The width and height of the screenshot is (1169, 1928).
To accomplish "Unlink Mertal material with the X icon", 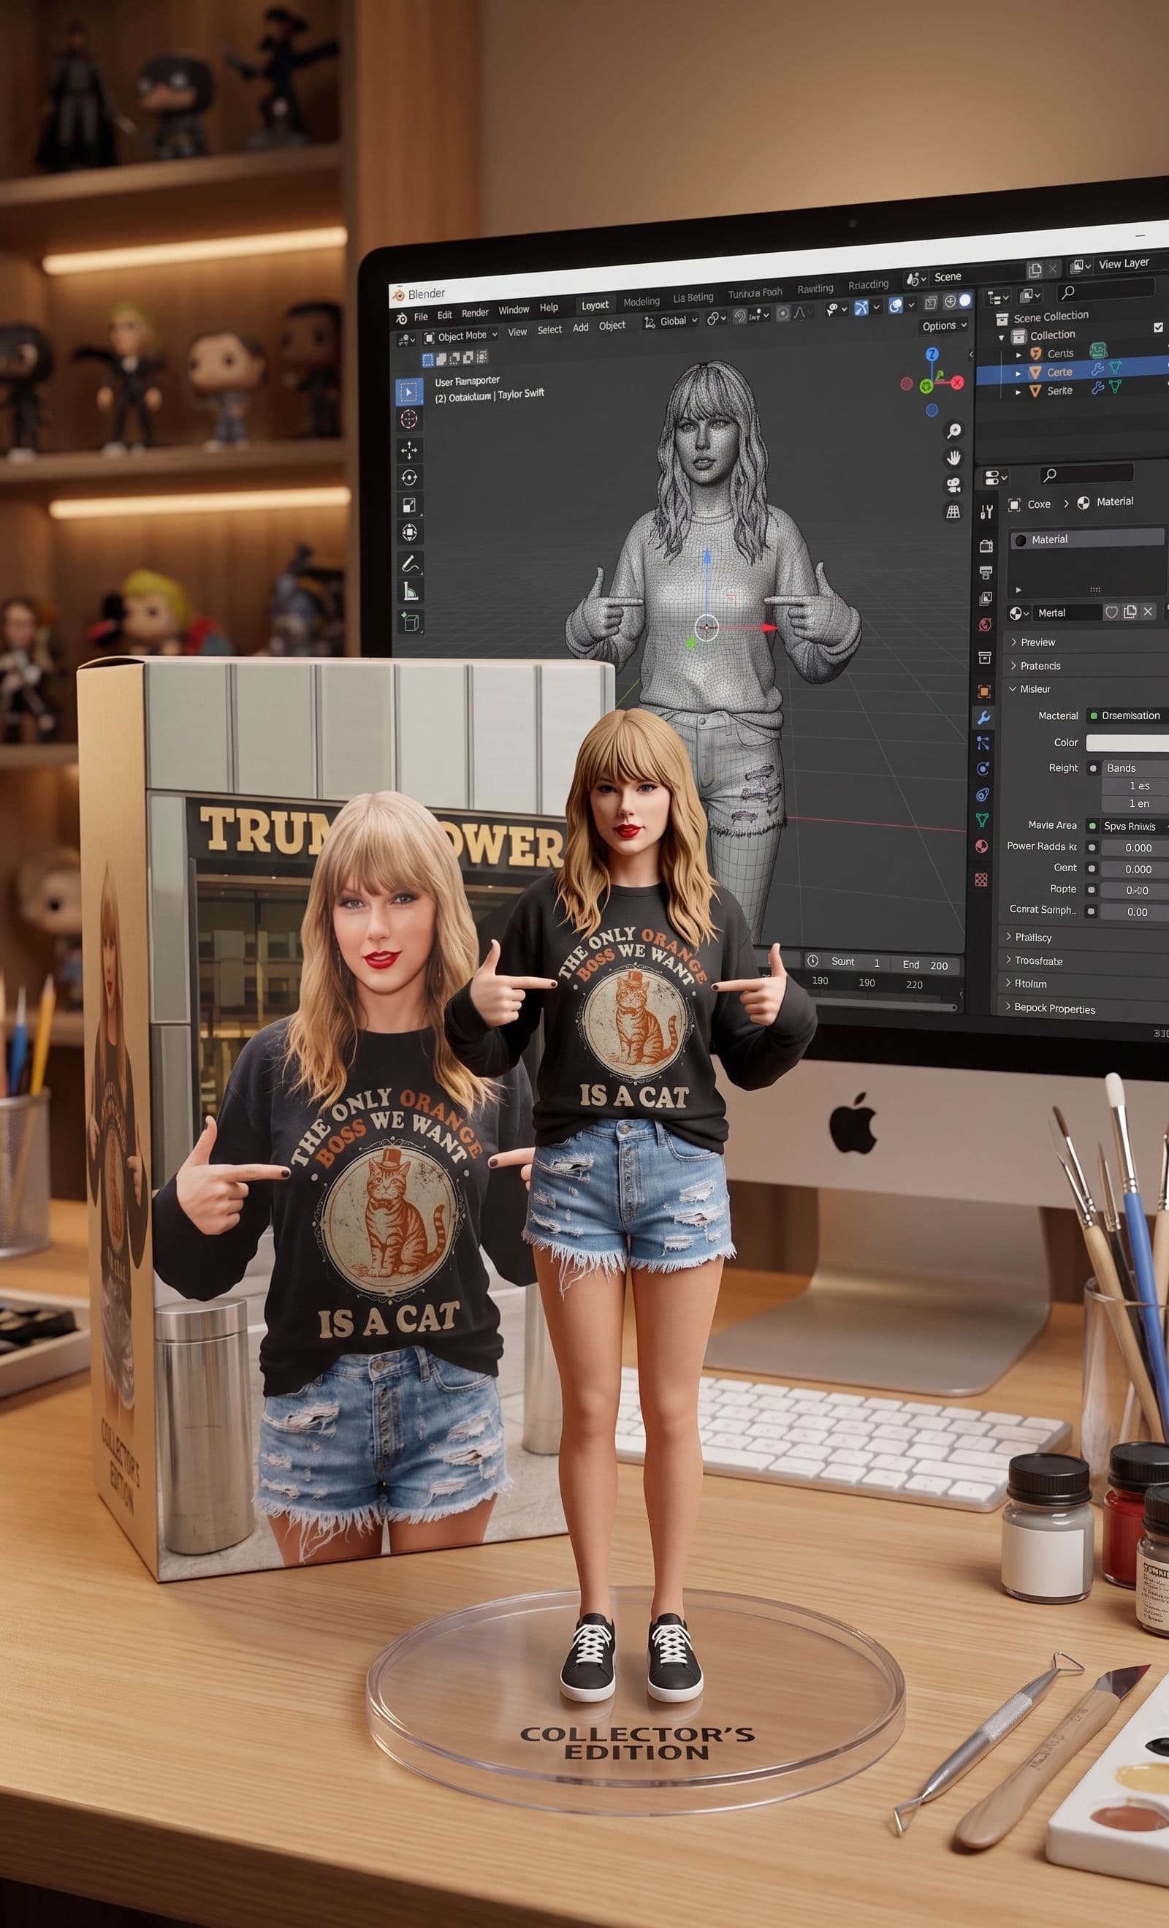I will coord(1148,610).
